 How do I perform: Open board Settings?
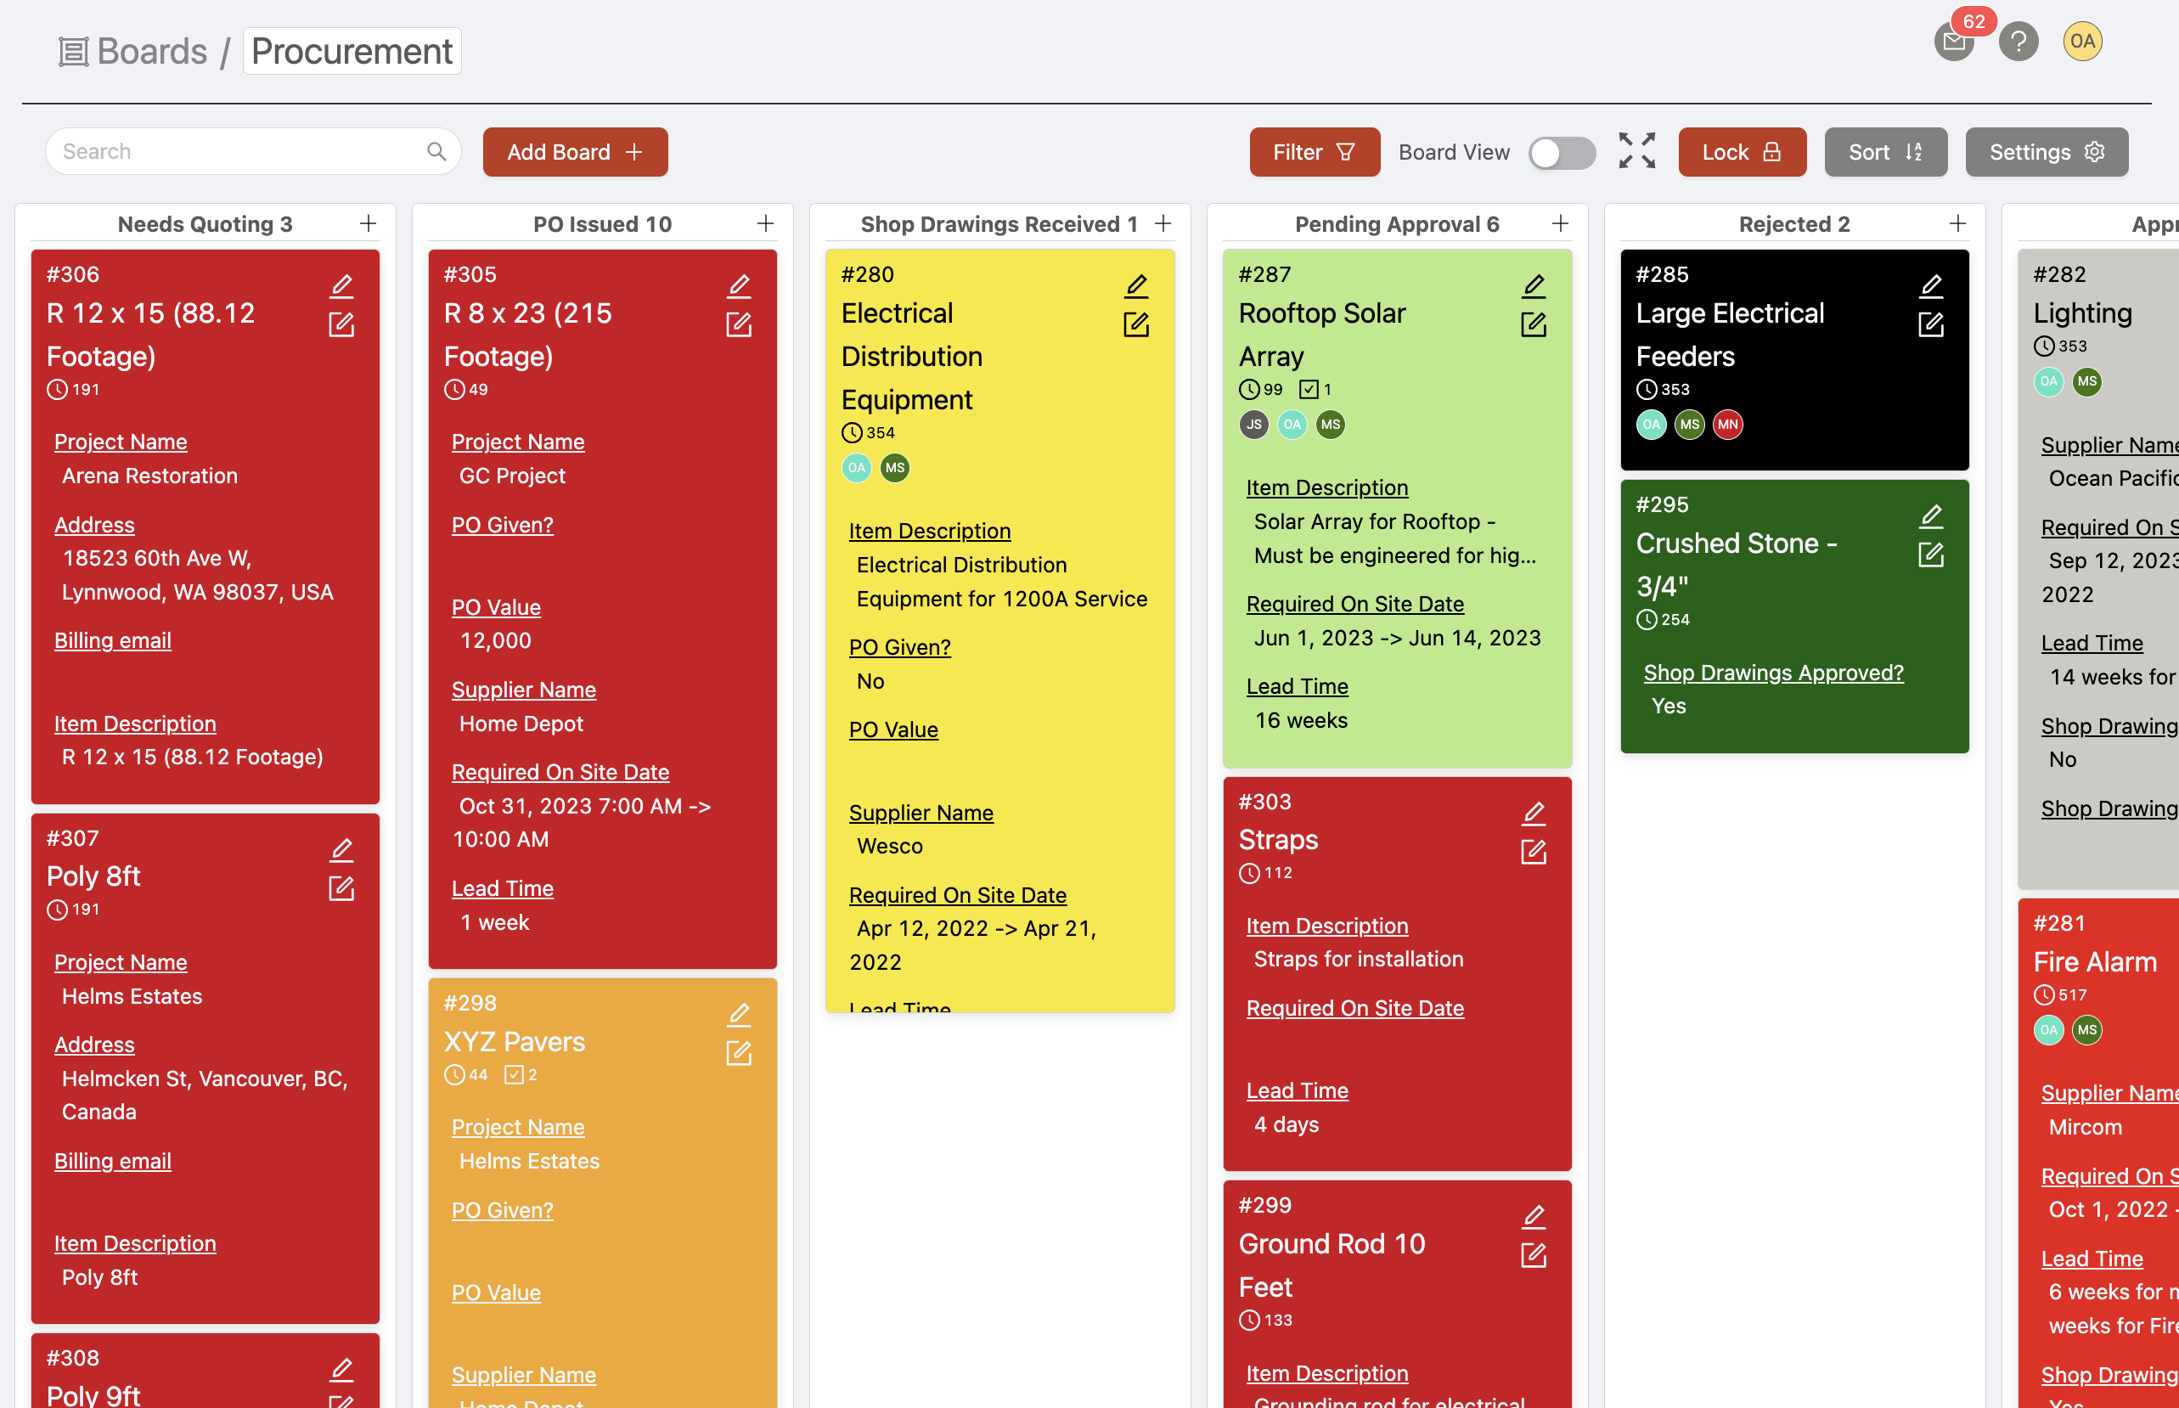pyautogui.click(x=2047, y=152)
